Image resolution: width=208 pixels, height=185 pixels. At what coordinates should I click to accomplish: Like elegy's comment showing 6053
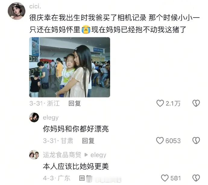[x=160, y=141]
